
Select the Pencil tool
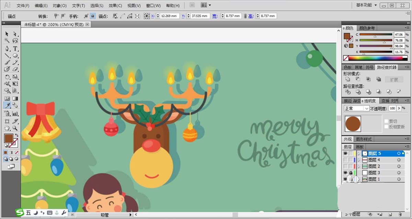[15, 62]
